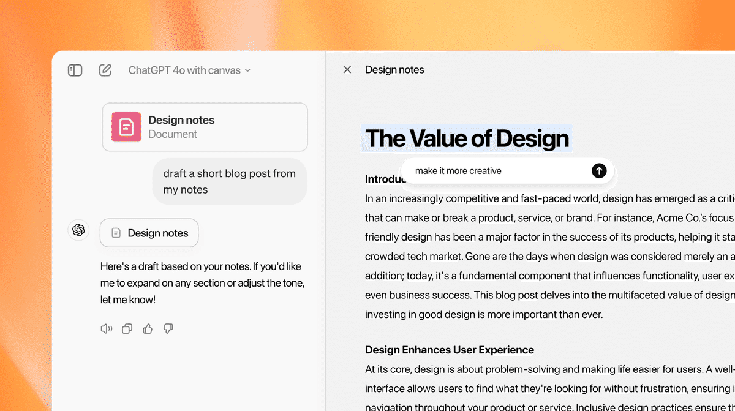Click the ChatGPT logo avatar
The image size is (735, 411).
tap(78, 230)
